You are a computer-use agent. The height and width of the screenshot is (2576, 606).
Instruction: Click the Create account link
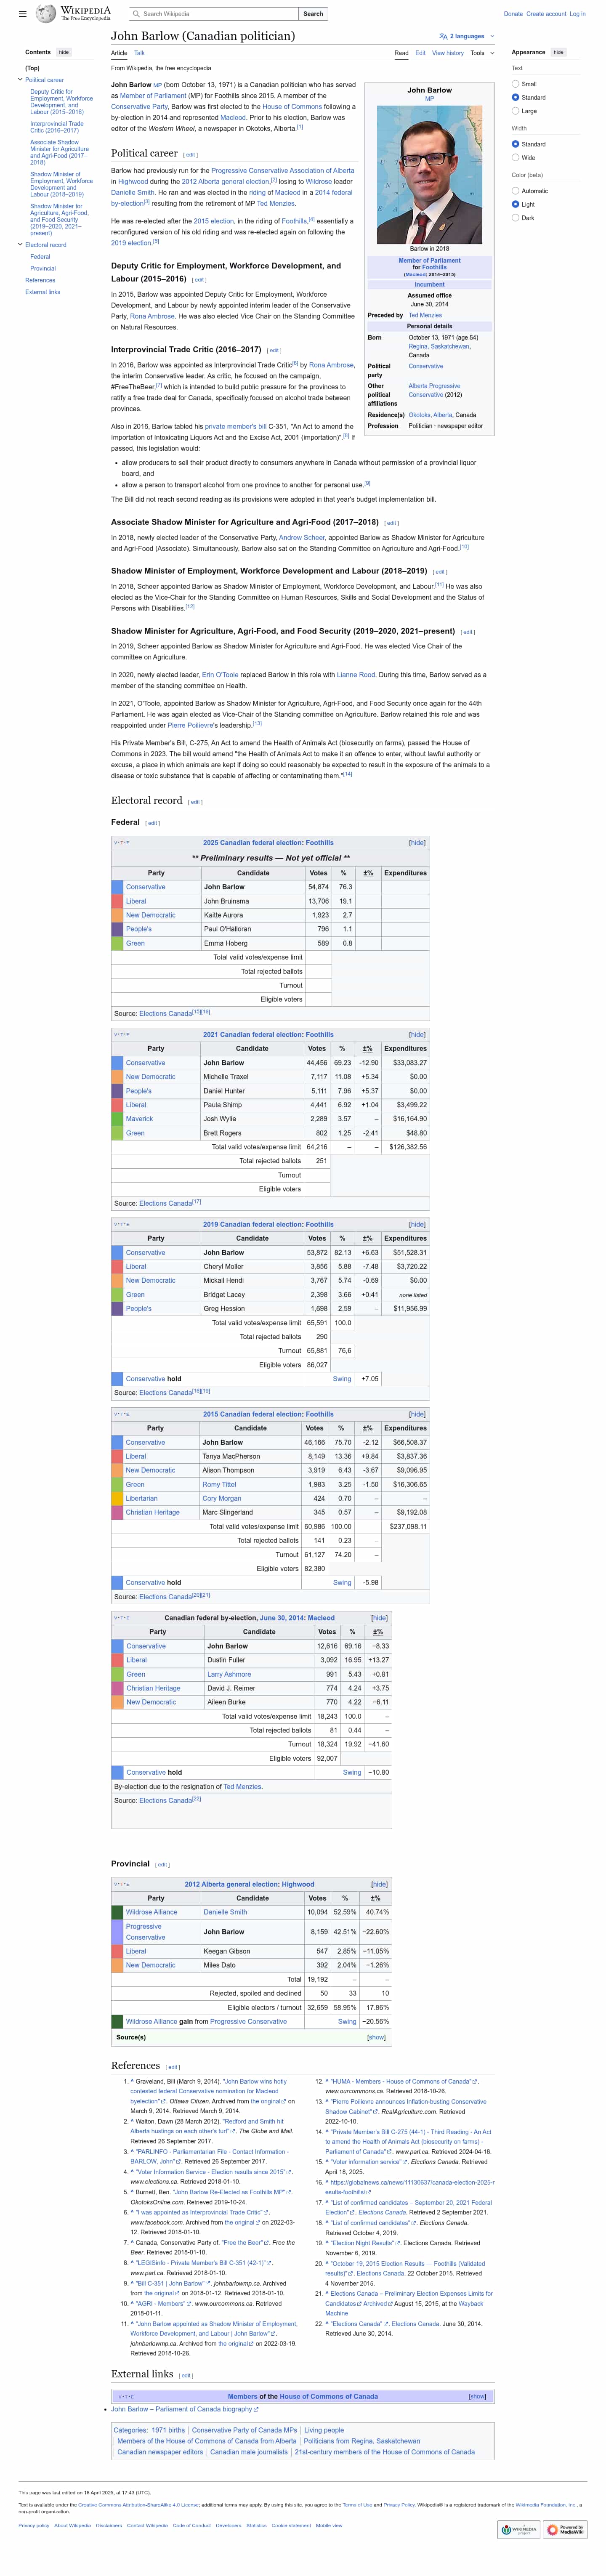click(x=546, y=14)
